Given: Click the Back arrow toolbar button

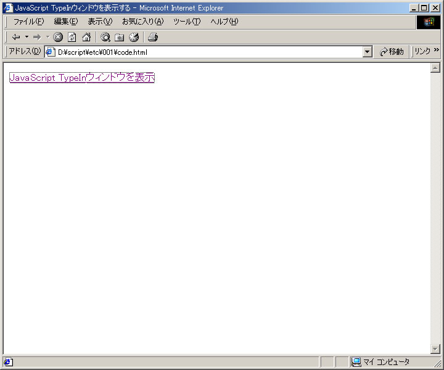Looking at the screenshot, I should (16, 37).
